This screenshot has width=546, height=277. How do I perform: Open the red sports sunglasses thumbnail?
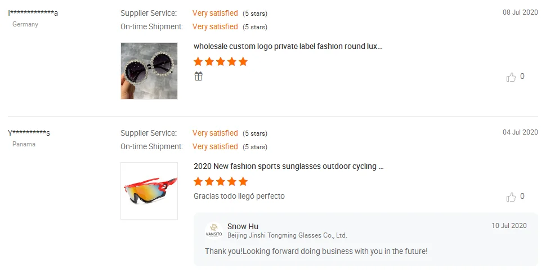[x=149, y=191]
